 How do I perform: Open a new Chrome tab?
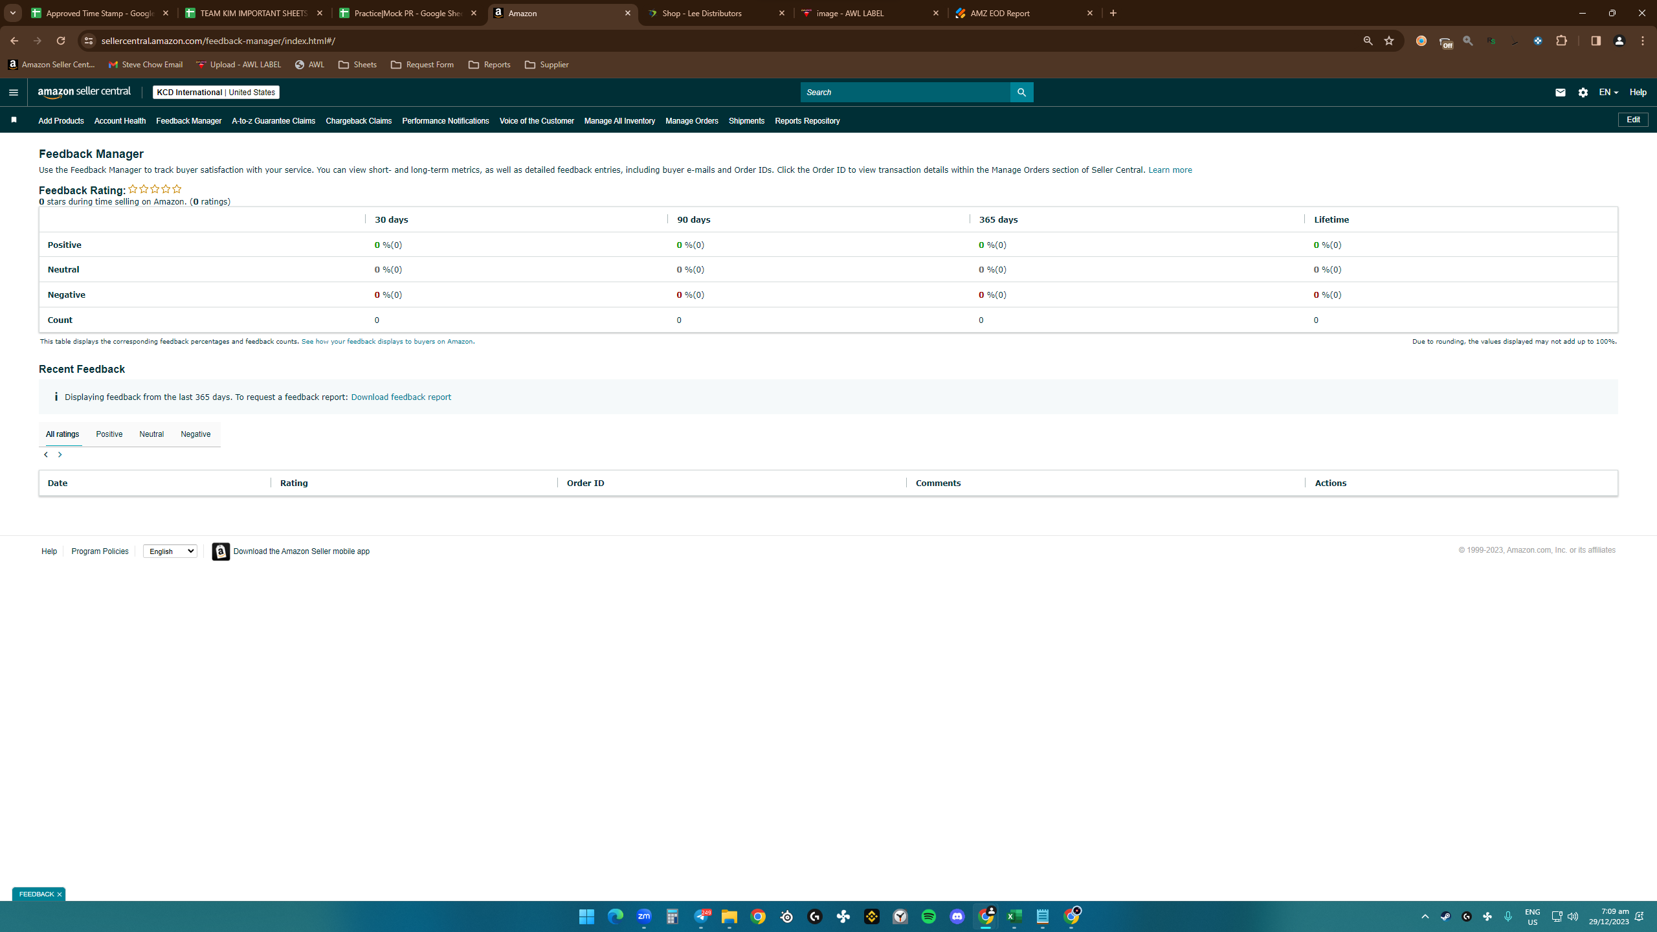click(1113, 13)
